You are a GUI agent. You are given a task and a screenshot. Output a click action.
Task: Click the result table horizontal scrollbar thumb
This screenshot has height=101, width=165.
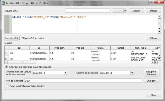(x=22, y=62)
